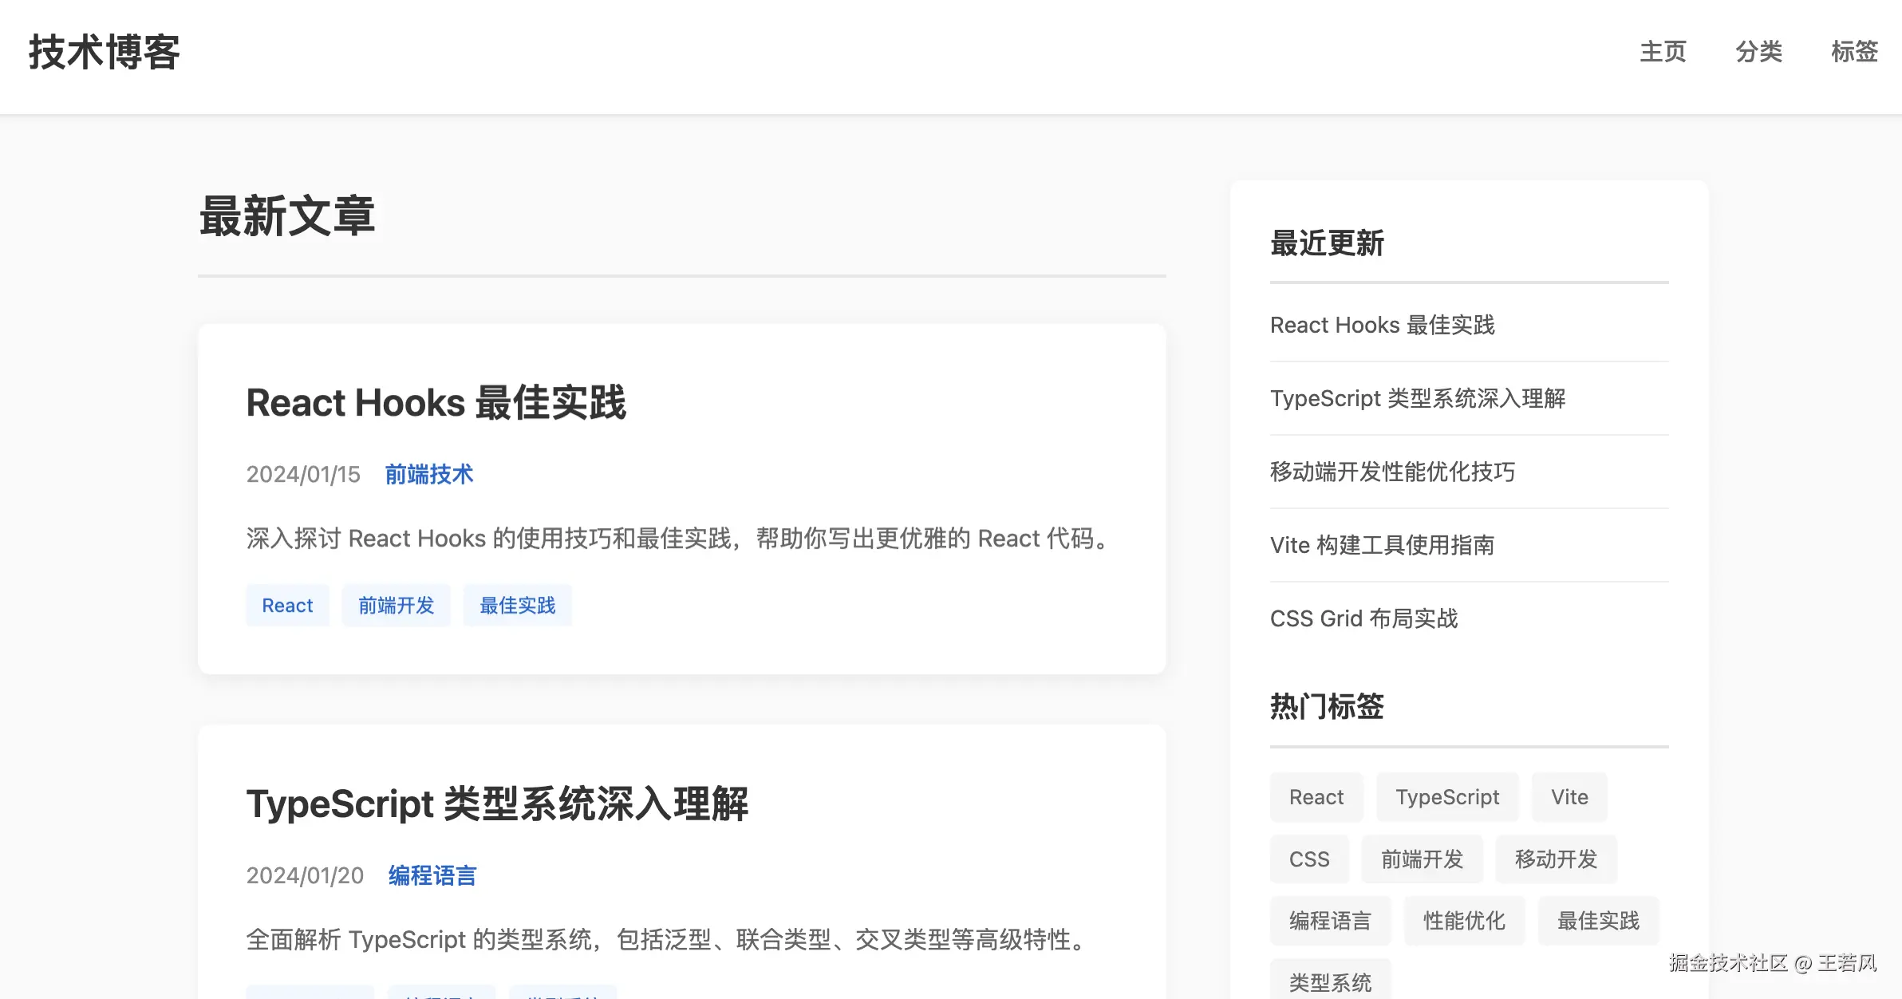Screen dimensions: 1902x999
Task: Go to the 分类 navigation item
Action: pos(1758,52)
